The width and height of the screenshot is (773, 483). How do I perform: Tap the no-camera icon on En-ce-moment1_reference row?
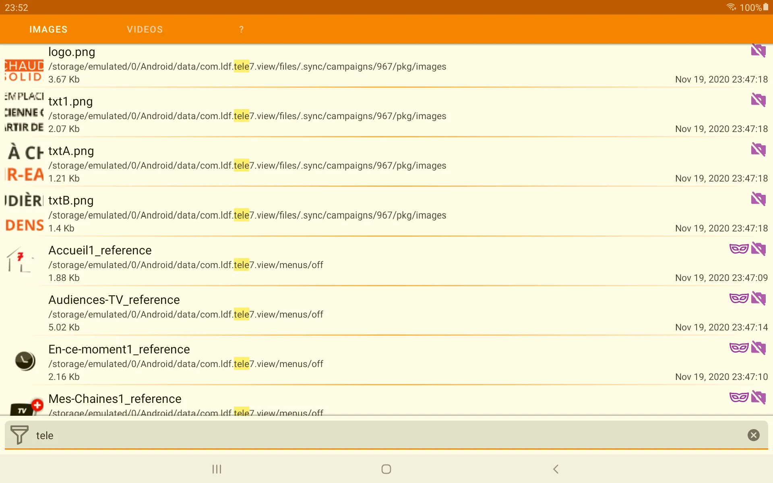coord(758,348)
